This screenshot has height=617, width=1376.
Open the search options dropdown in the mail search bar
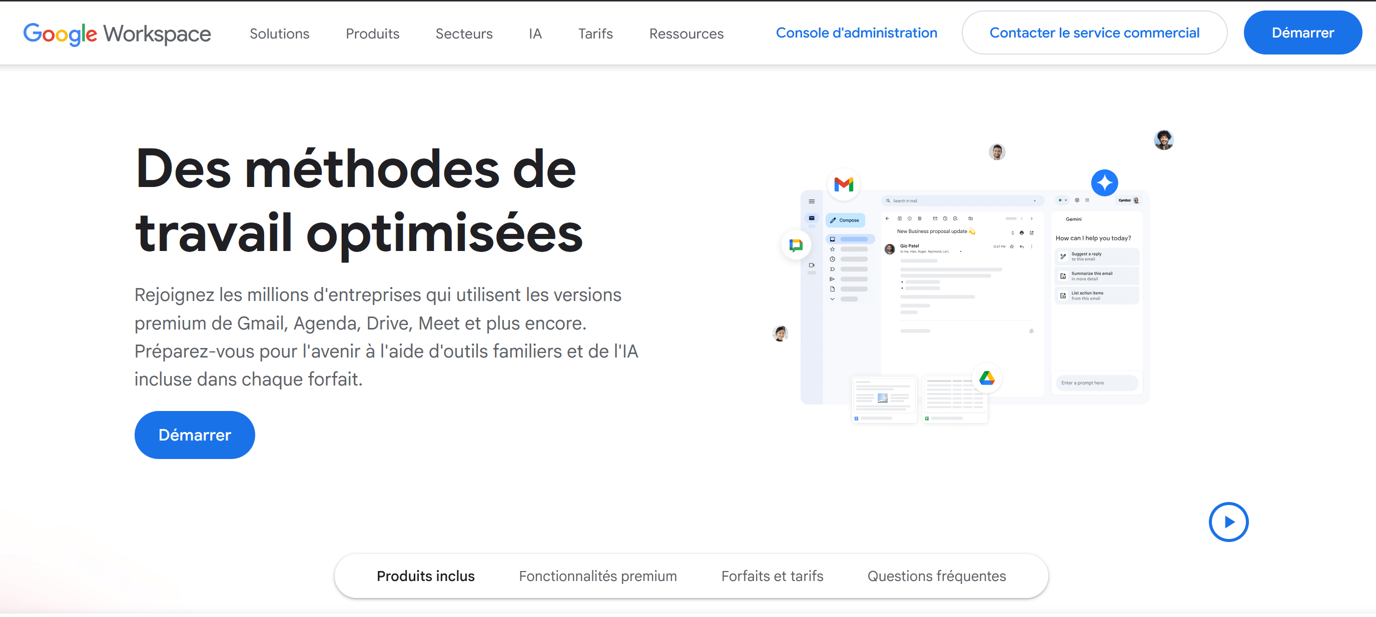pyautogui.click(x=1035, y=201)
